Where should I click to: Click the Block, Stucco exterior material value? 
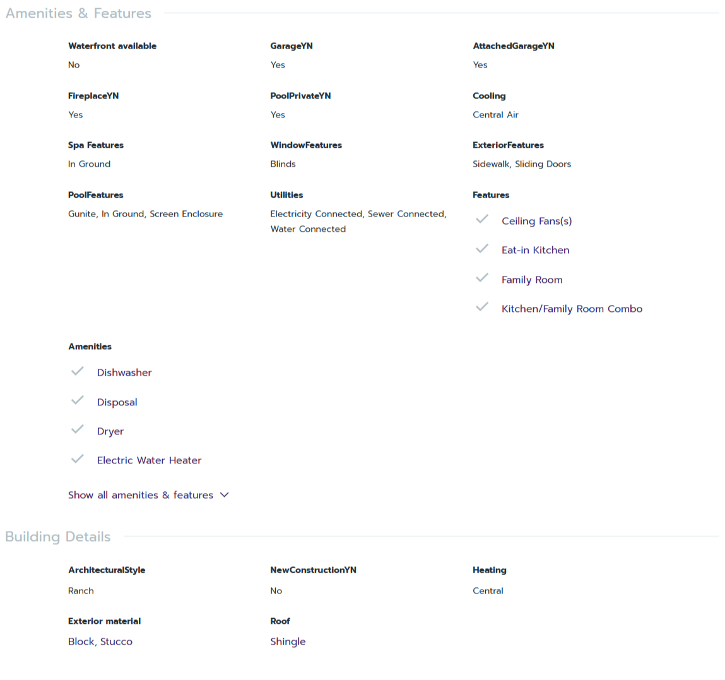point(100,641)
